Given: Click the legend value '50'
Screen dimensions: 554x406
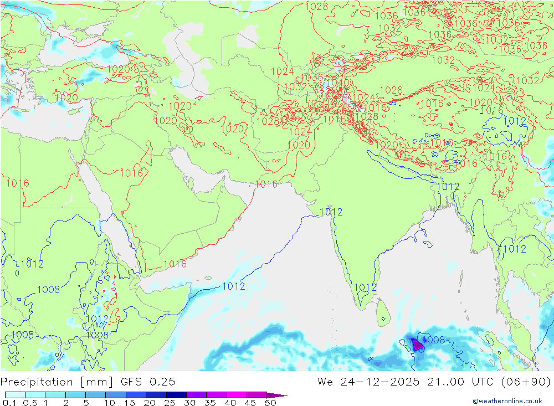Looking at the screenshot, I should tap(270, 403).
